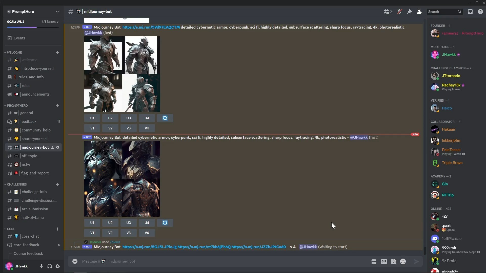
Task: Collapse the CHALLENGES category
Action: [17, 185]
